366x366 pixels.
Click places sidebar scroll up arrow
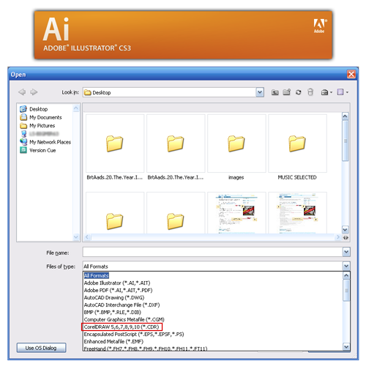(x=76, y=108)
